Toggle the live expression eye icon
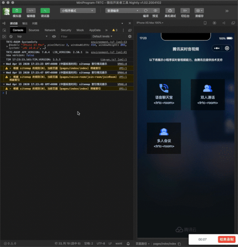 point(54,36)
